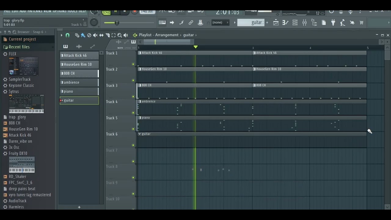Click the 140.000 tempo display
The width and height of the screenshot is (391, 220).
coord(147,12)
